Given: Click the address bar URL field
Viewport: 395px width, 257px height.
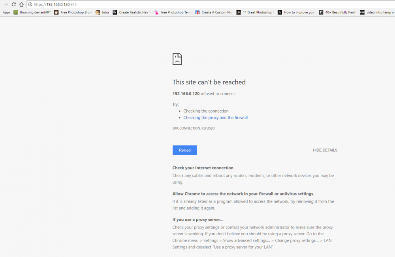Looking at the screenshot, I should click(x=211, y=4).
